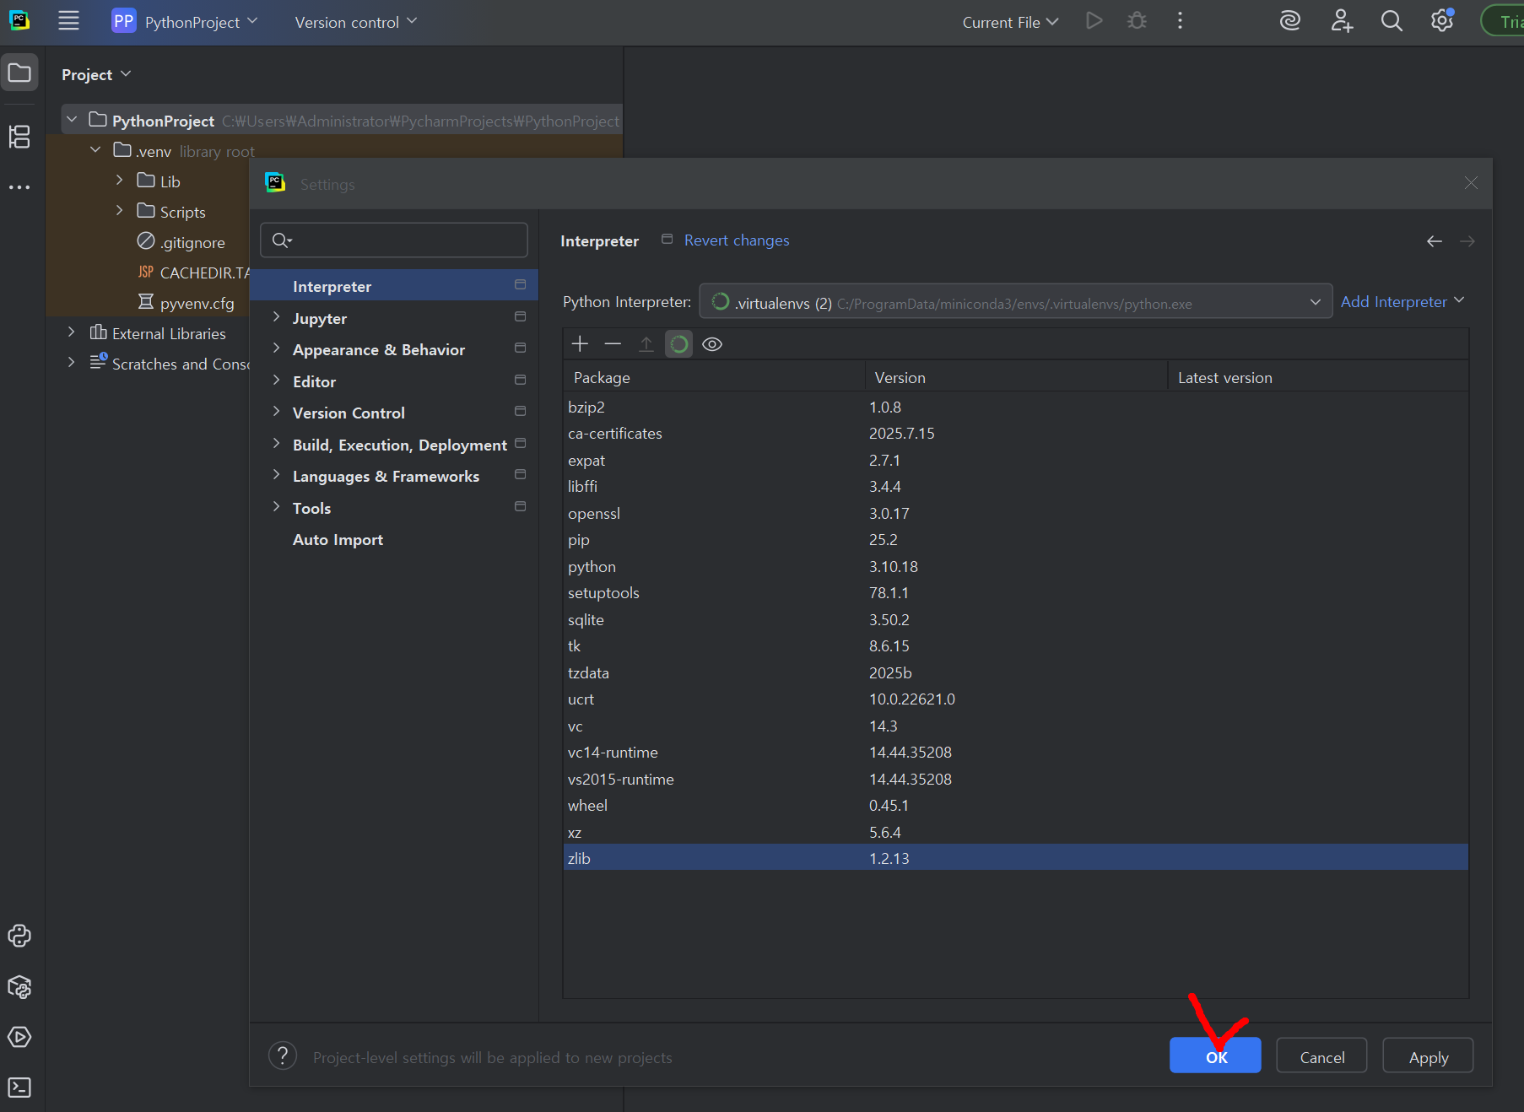
Task: Debug the current file
Action: tap(1138, 21)
